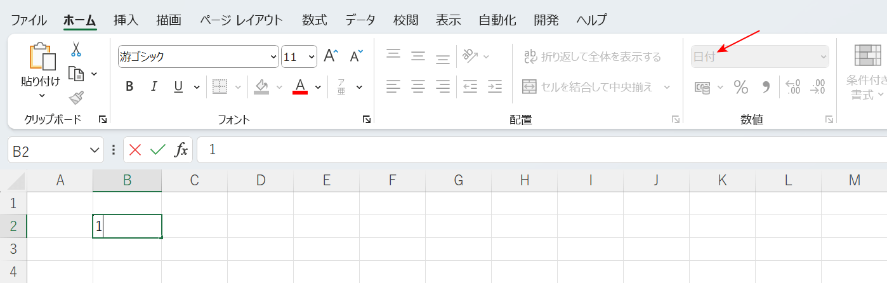
Task: Open the 挿入 ribbon tab
Action: (x=126, y=20)
